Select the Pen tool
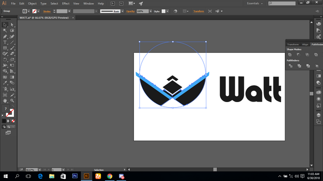This screenshot has width=323, height=181. (x=5, y=37)
